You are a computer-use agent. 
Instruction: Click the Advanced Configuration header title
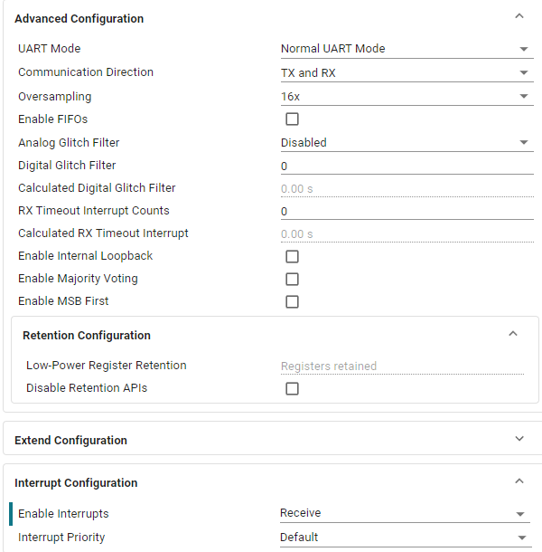click(79, 19)
